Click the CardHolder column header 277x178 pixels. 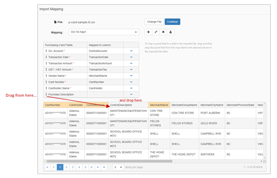[76, 105]
